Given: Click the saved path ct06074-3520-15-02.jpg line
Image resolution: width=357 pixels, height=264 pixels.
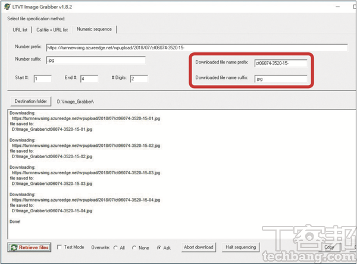Looking at the screenshot, I should pyautogui.click(x=52, y=156).
